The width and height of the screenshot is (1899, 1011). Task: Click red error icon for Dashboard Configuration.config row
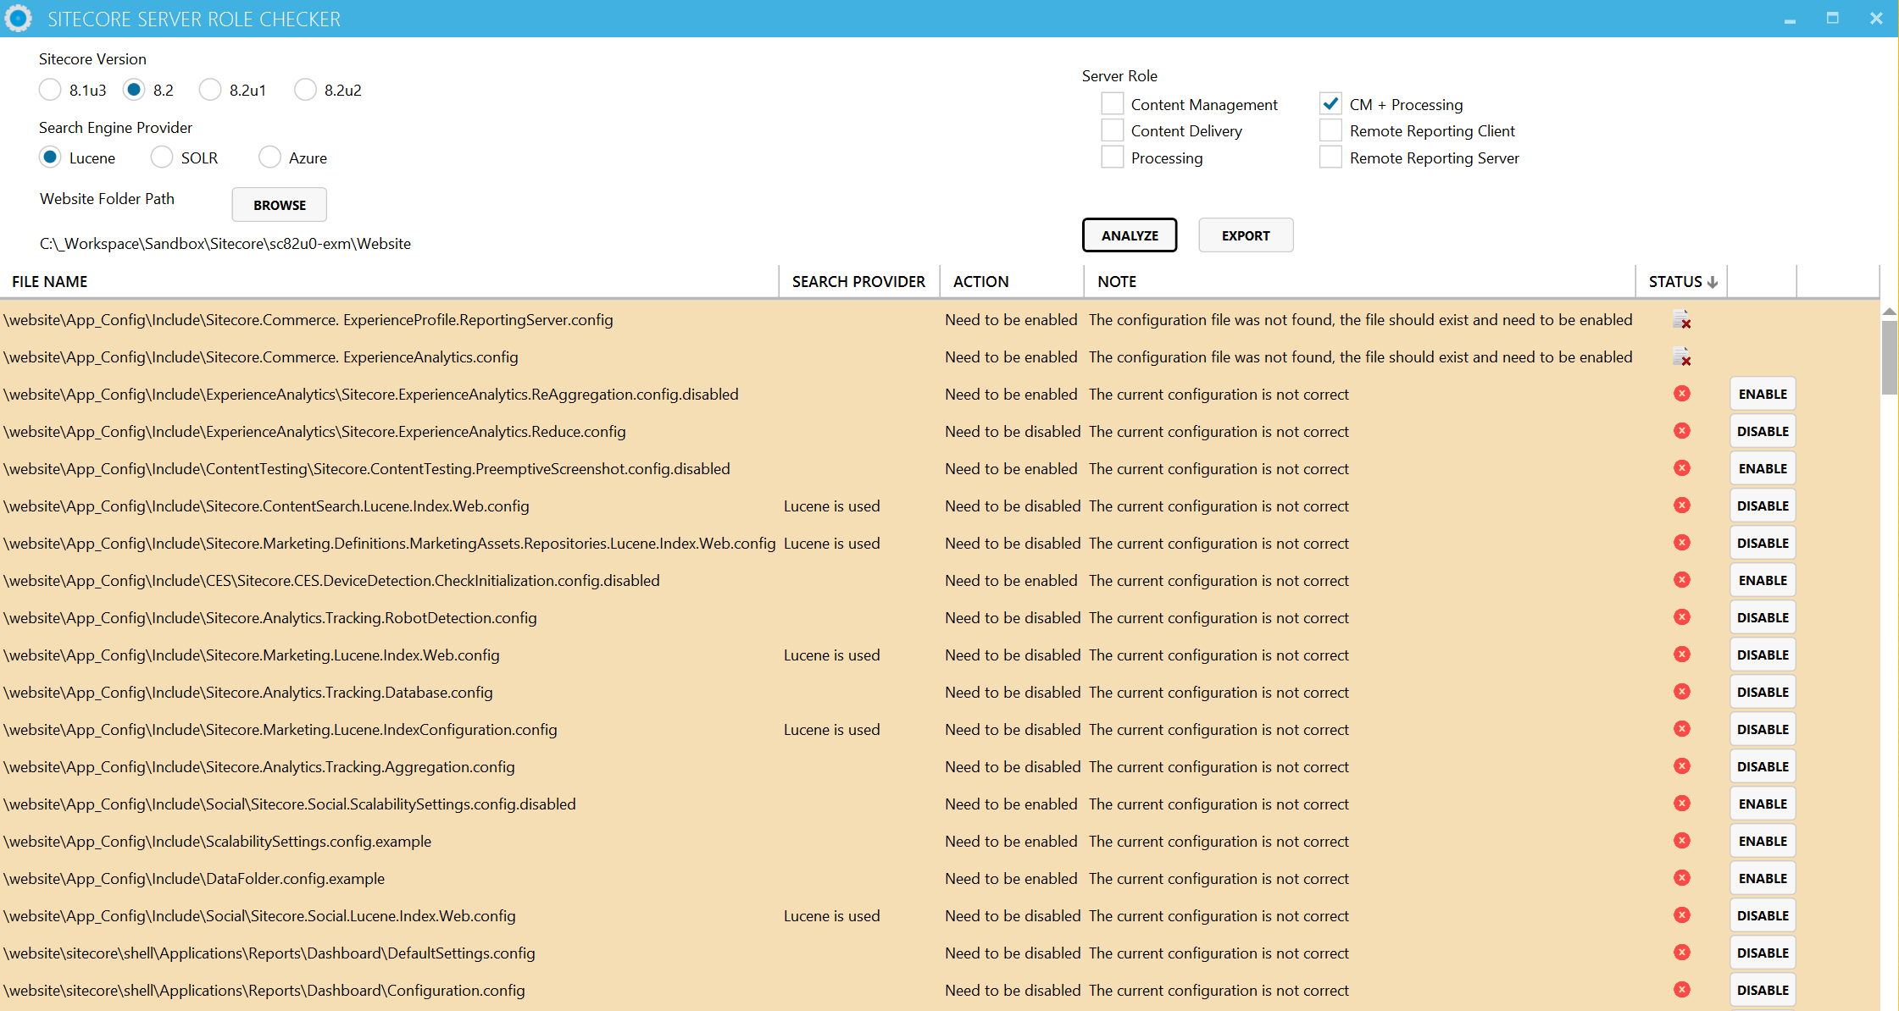[x=1682, y=990]
